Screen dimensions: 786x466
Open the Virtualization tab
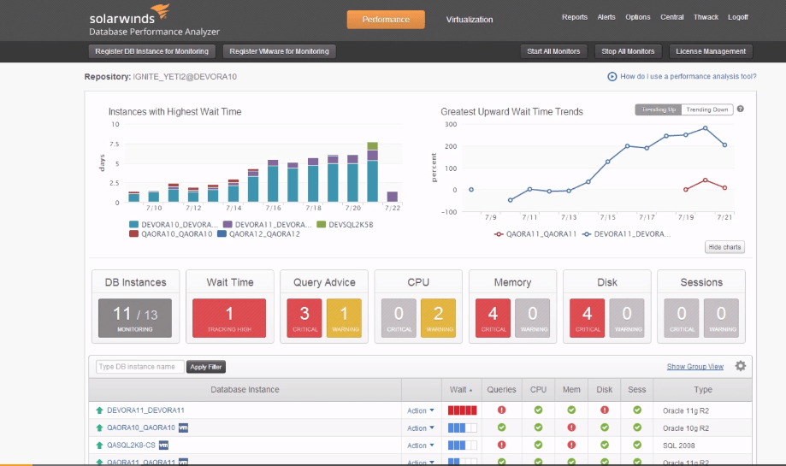[470, 20]
